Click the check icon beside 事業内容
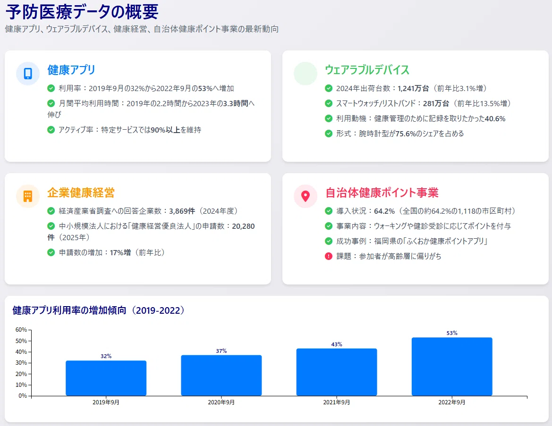Screen dimensions: 552x426 pyautogui.click(x=329, y=226)
